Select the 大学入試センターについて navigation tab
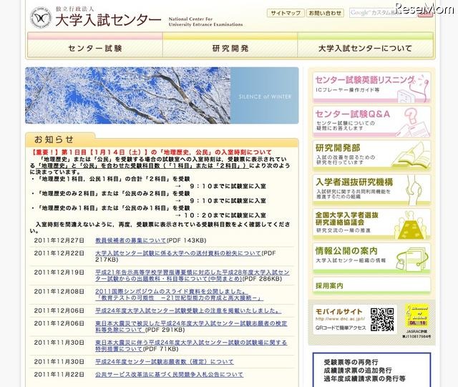Image resolution: width=458 pixels, height=387 pixels. point(365,49)
